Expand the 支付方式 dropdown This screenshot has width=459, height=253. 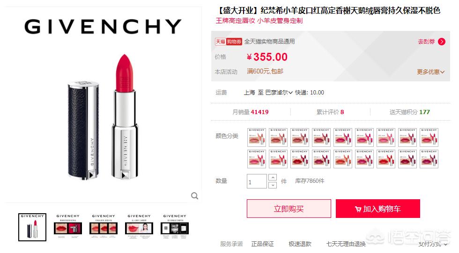pos(433,244)
